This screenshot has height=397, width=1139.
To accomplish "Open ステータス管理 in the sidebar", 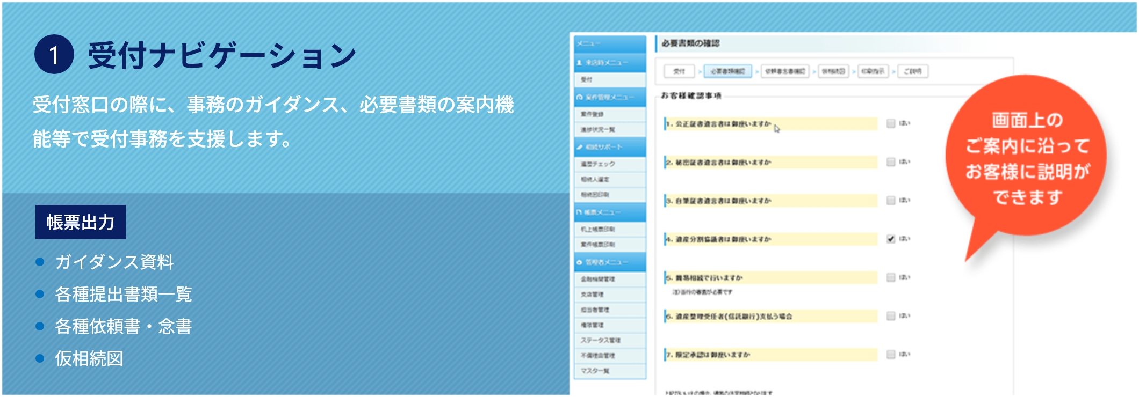I will click(x=610, y=341).
